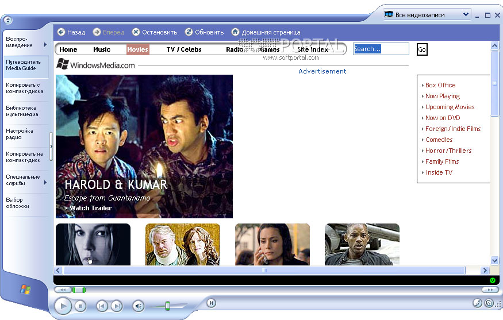This screenshot has width=503, height=320.
Task: Click the fast forward button on seek bar
Action: (490, 290)
